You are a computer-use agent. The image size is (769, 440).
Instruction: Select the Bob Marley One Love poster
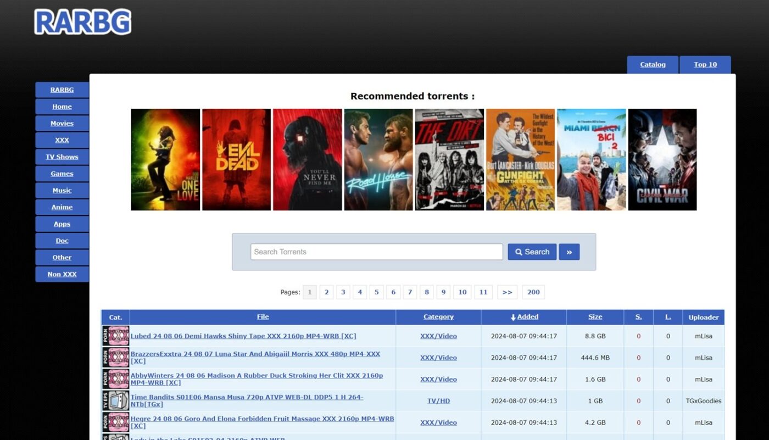click(x=165, y=159)
